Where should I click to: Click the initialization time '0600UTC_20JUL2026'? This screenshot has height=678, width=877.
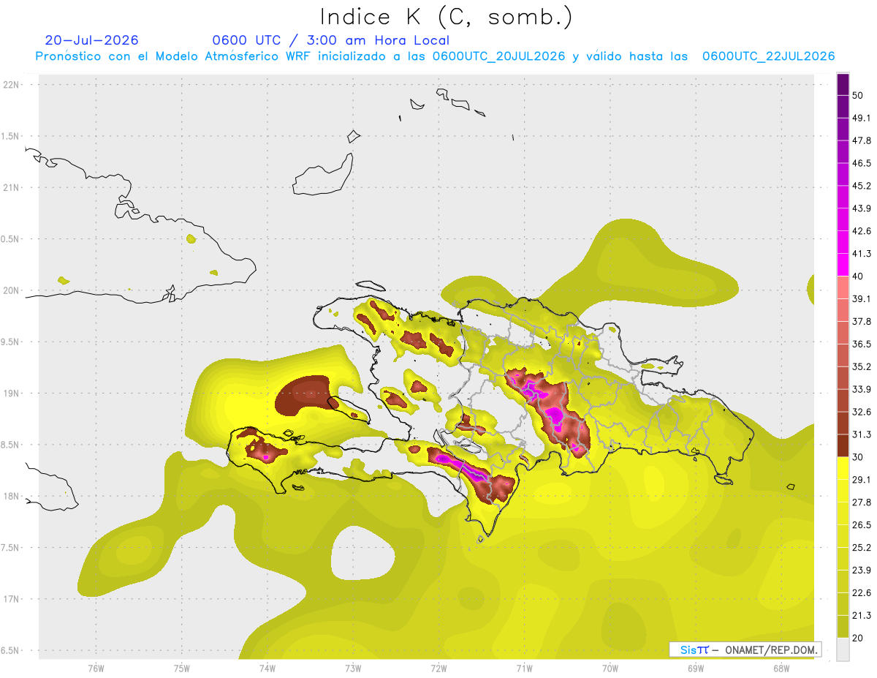pos(498,56)
